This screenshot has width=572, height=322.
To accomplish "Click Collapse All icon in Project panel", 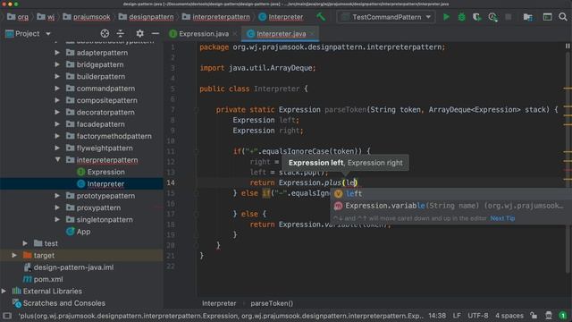I will click(x=121, y=34).
